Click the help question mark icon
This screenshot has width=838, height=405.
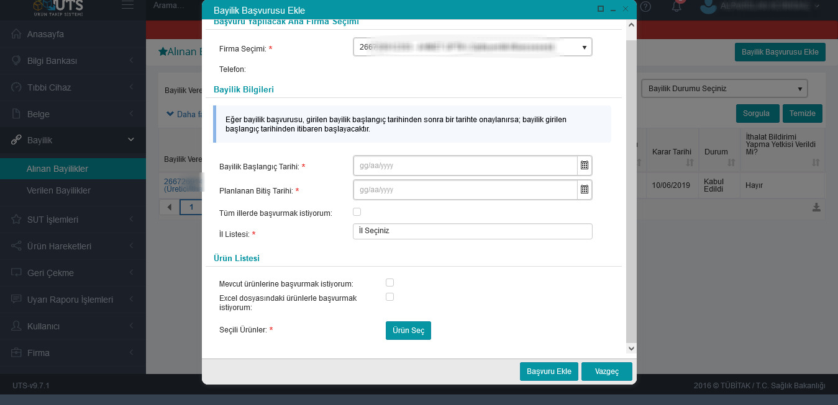(x=646, y=7)
